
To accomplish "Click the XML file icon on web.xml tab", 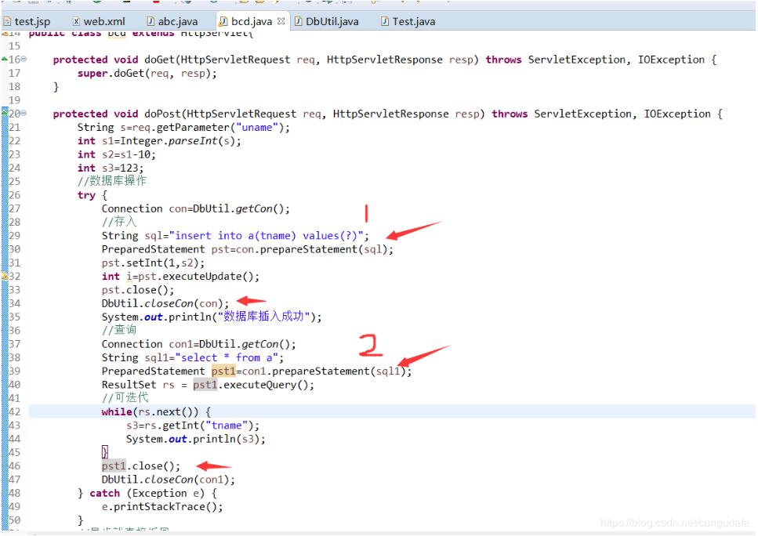I will pyautogui.click(x=76, y=22).
